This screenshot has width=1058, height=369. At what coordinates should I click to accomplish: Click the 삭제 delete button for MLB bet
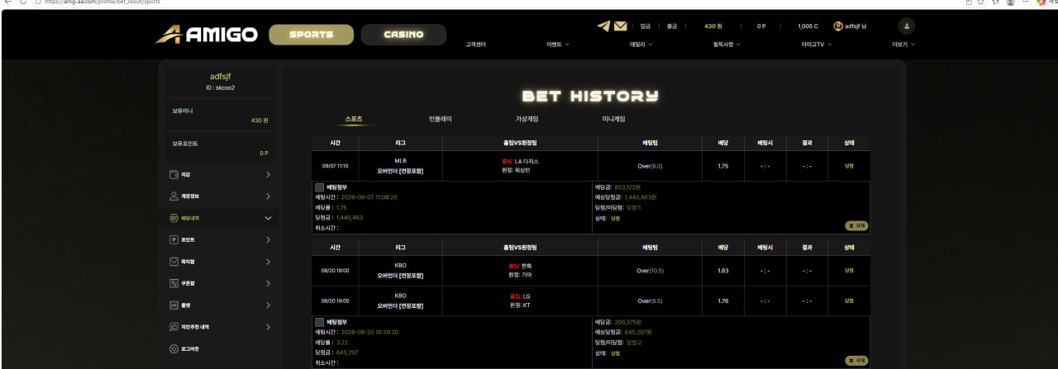(857, 225)
